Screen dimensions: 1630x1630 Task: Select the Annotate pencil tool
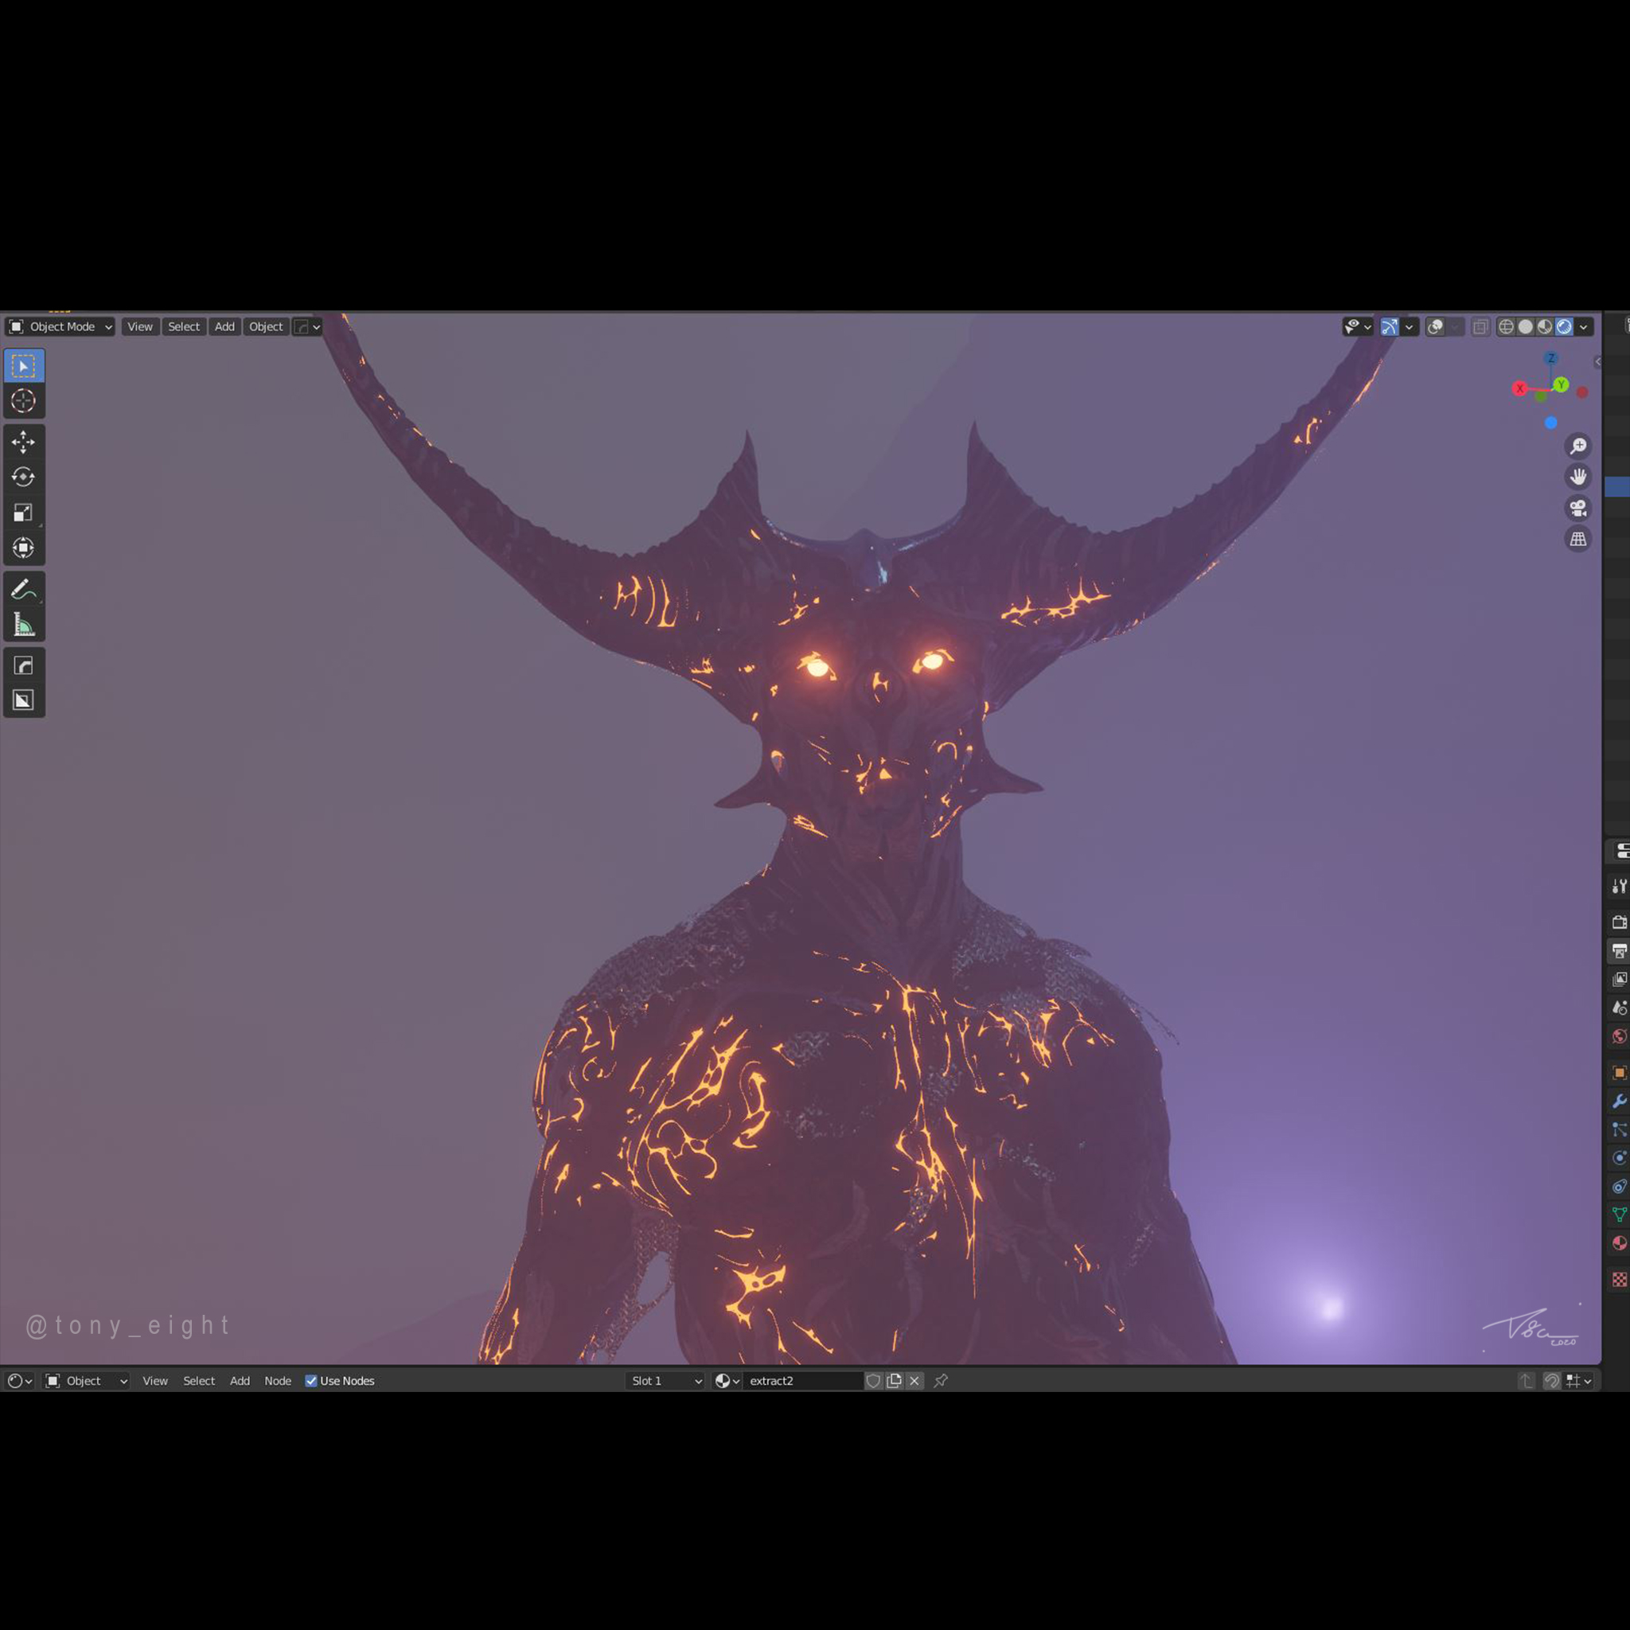coord(24,589)
